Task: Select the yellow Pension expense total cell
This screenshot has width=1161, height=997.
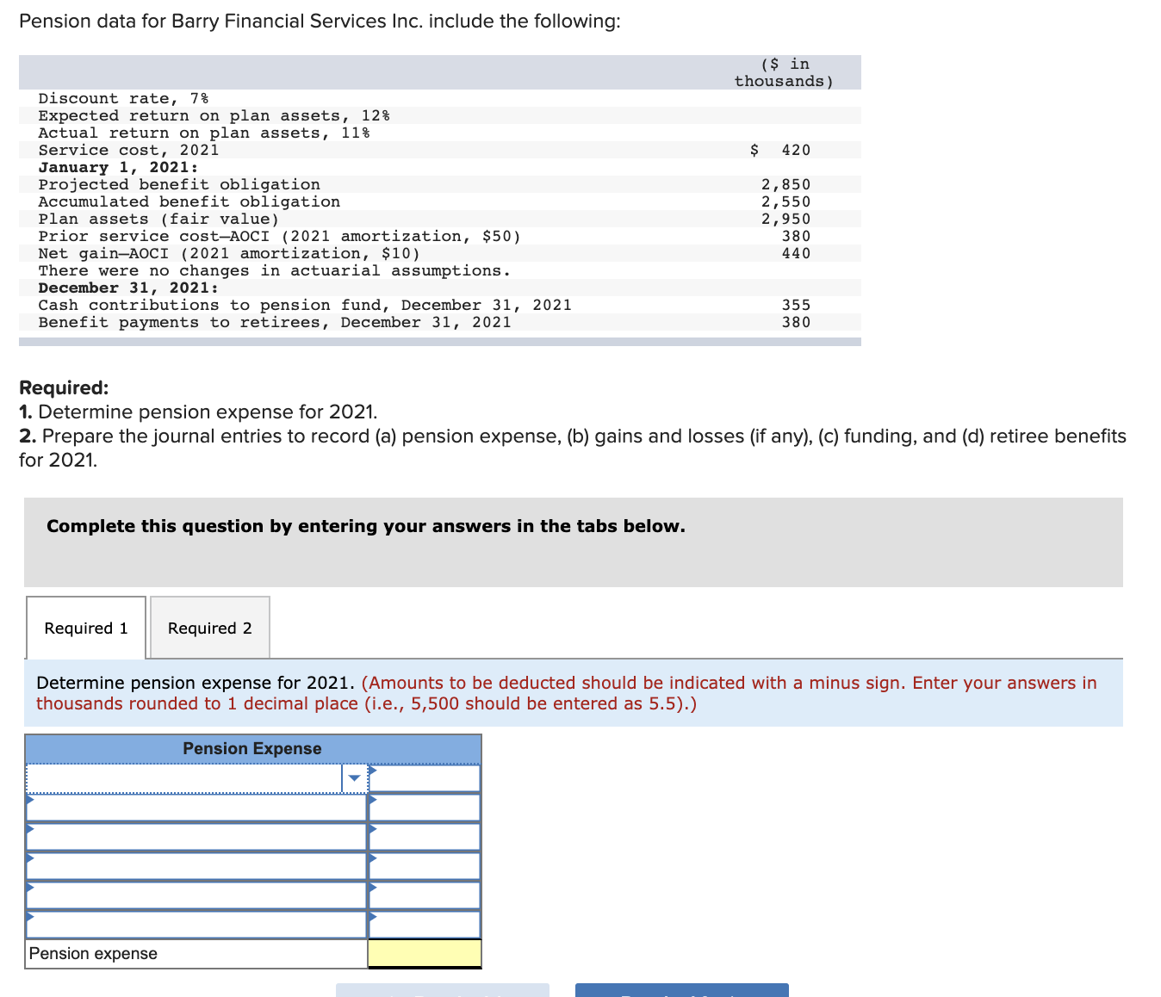Action: point(425,954)
